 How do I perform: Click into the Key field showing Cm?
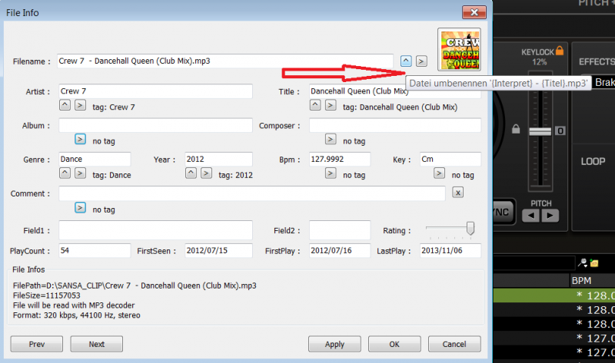[450, 160]
